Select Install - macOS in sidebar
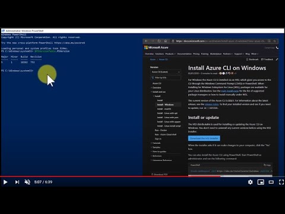 click(x=164, y=109)
